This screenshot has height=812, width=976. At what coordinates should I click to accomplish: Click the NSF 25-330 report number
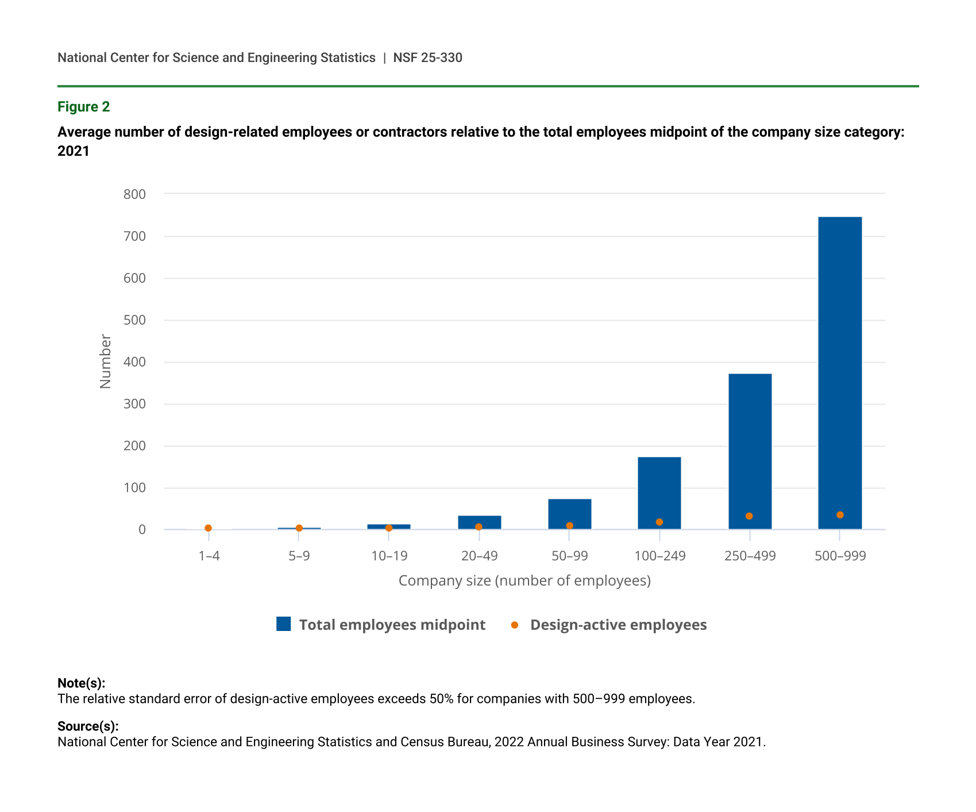[427, 57]
